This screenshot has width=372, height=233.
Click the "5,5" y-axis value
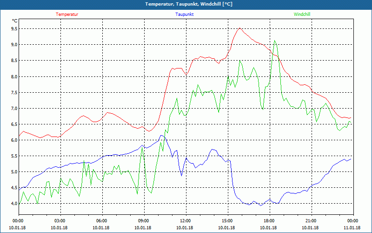tap(14, 156)
